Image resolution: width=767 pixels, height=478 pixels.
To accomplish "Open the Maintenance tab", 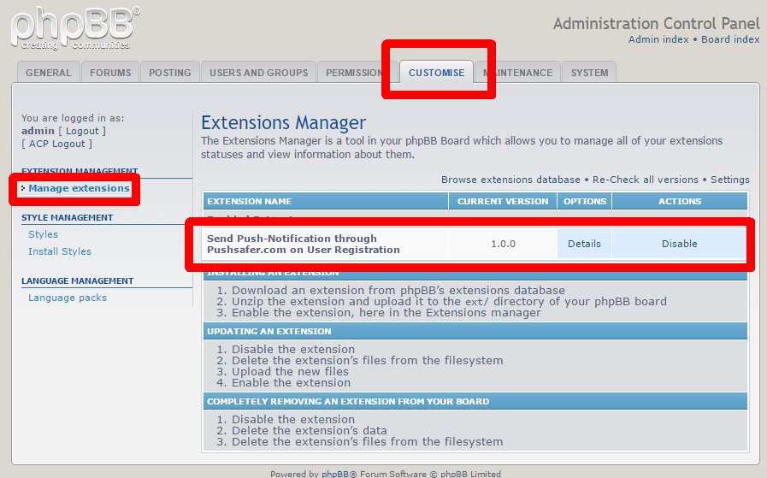I will pos(517,73).
